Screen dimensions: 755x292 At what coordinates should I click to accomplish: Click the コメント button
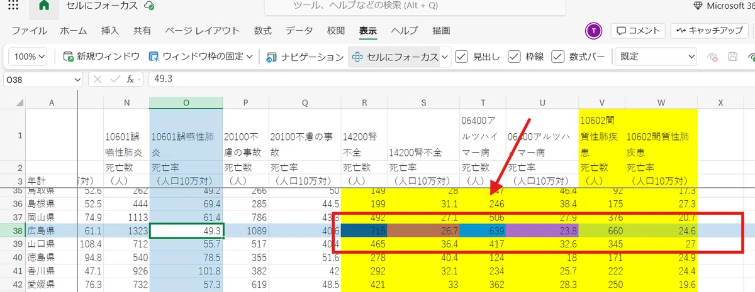(x=638, y=30)
